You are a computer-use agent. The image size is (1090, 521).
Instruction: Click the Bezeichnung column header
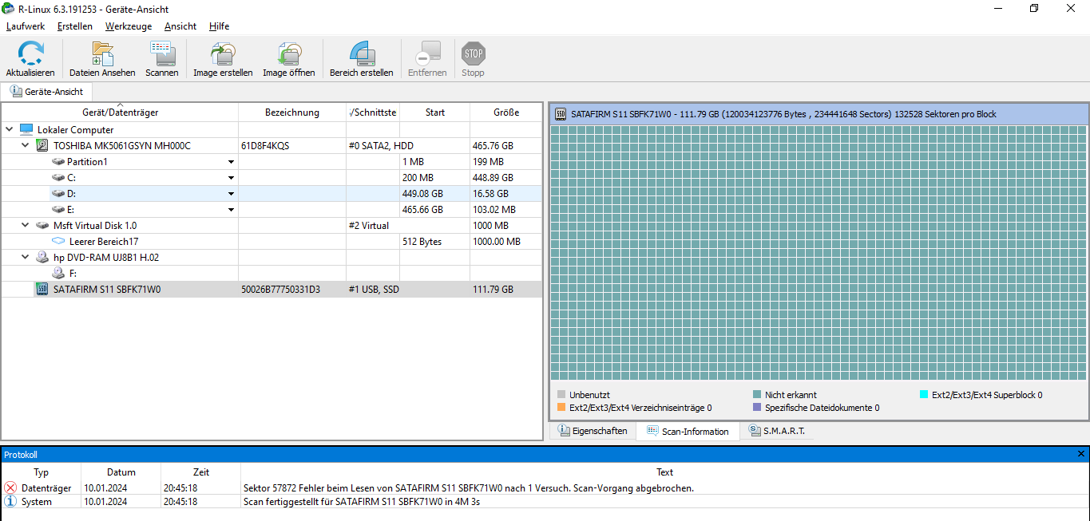point(292,112)
